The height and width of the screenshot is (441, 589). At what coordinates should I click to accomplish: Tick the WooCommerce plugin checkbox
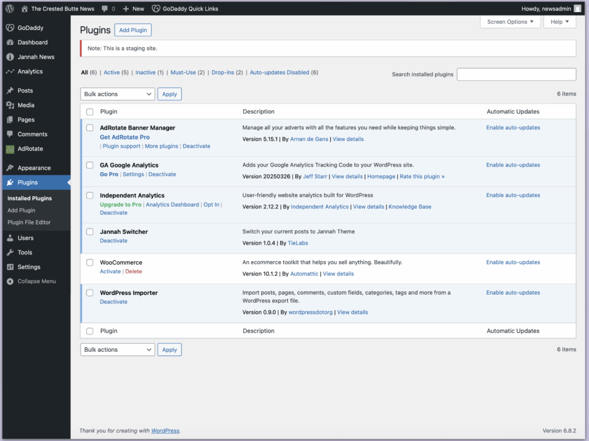click(90, 263)
